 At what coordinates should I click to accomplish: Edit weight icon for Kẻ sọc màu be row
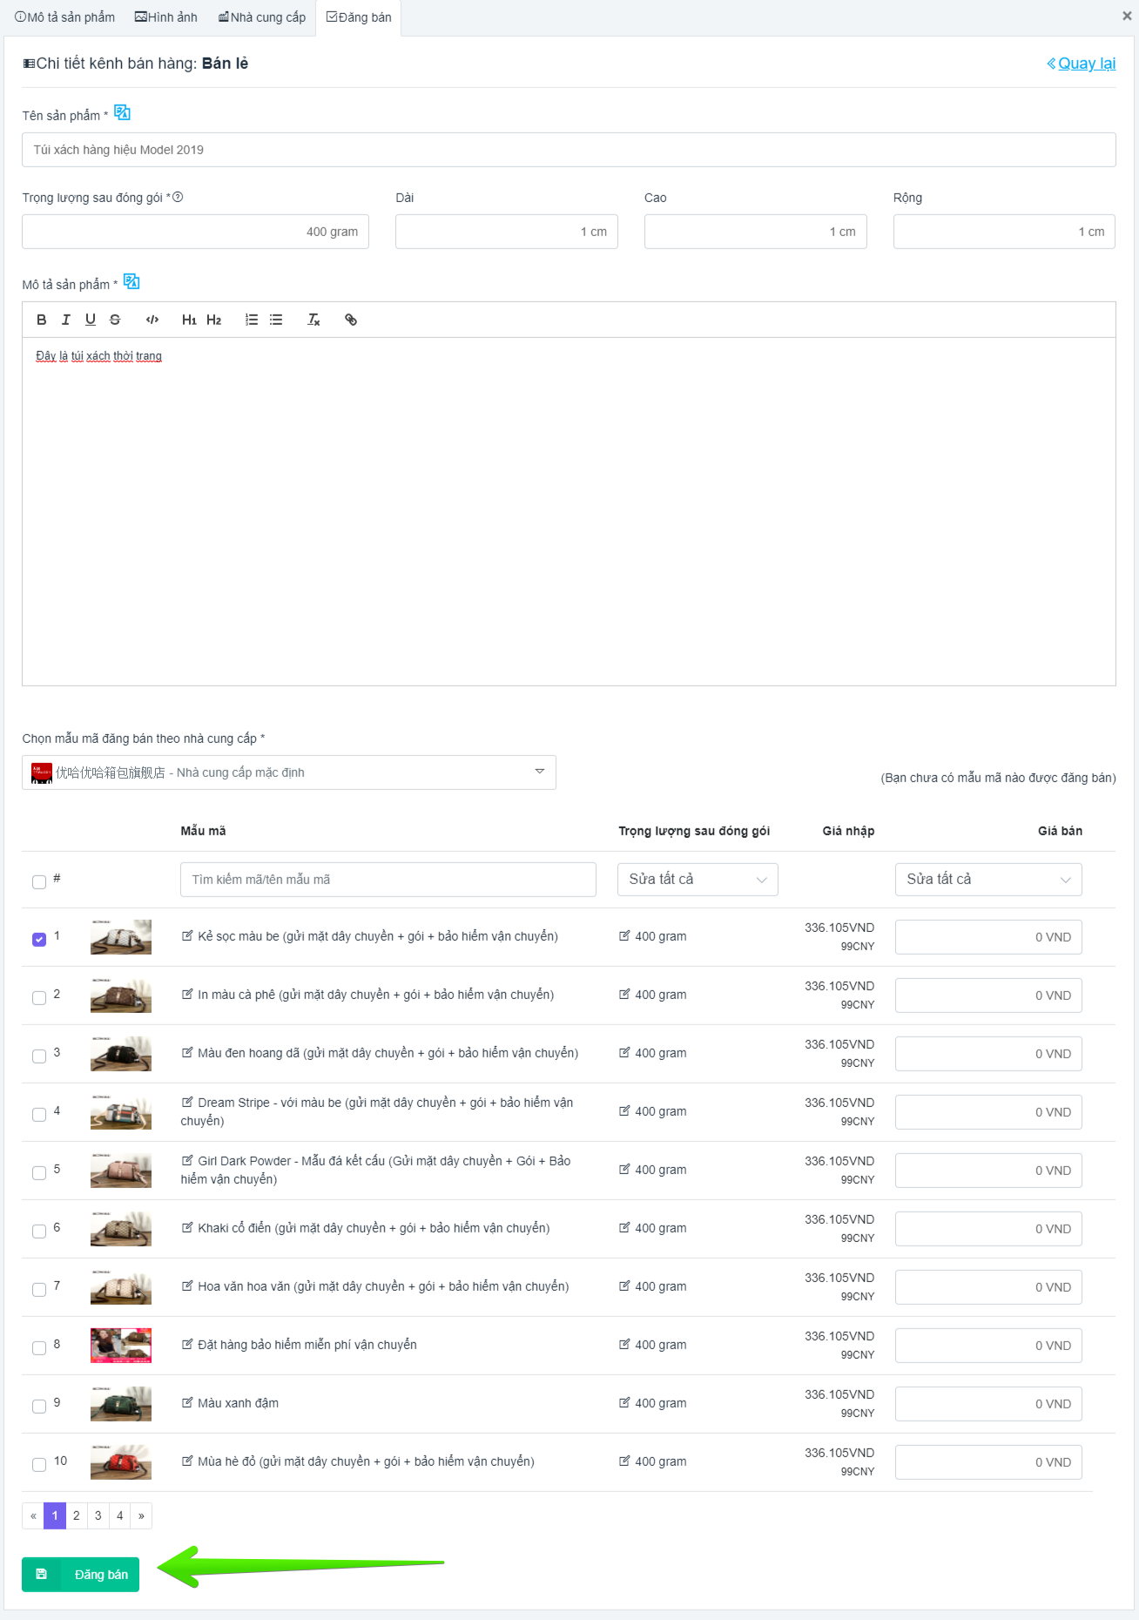624,935
